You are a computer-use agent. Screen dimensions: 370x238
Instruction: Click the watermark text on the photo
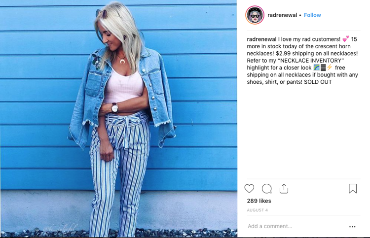[60, 228]
